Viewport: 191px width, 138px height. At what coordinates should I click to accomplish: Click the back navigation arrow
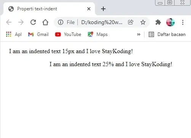(9, 22)
